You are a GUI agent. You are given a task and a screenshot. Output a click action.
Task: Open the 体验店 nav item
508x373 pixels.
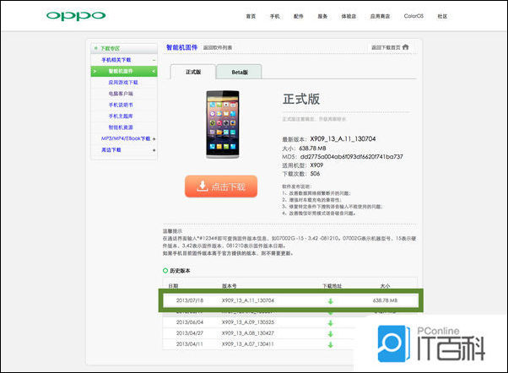tap(349, 16)
